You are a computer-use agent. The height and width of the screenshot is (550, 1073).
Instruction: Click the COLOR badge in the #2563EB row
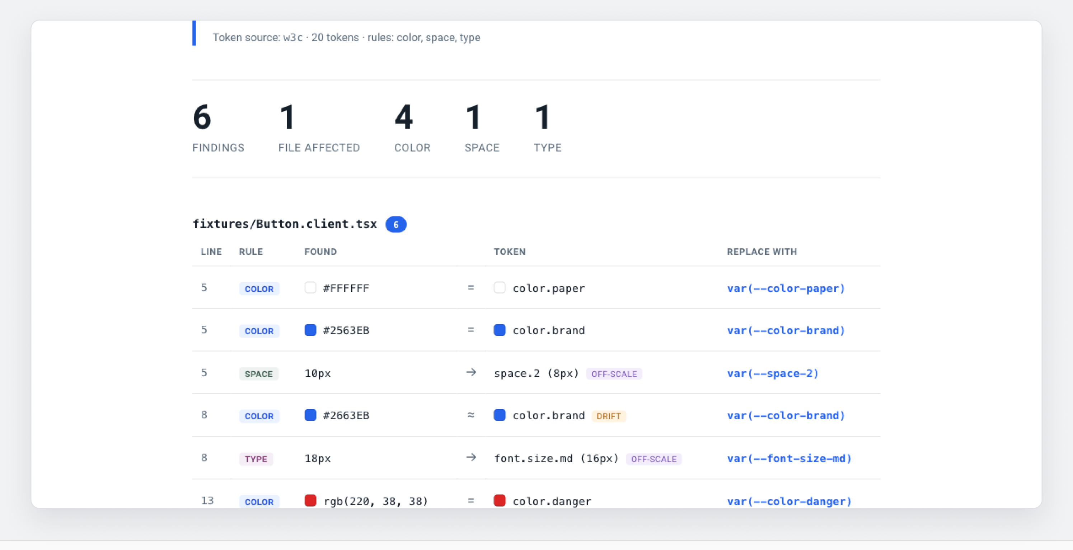259,331
